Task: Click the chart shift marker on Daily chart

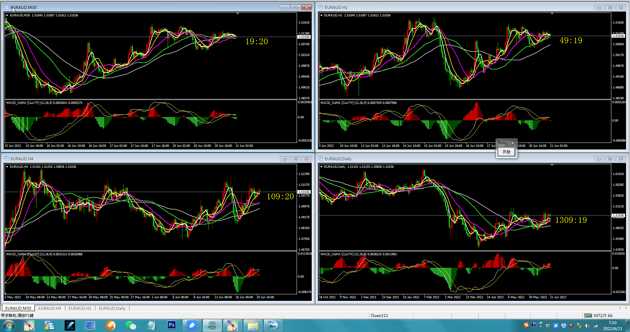Action: pyautogui.click(x=552, y=165)
